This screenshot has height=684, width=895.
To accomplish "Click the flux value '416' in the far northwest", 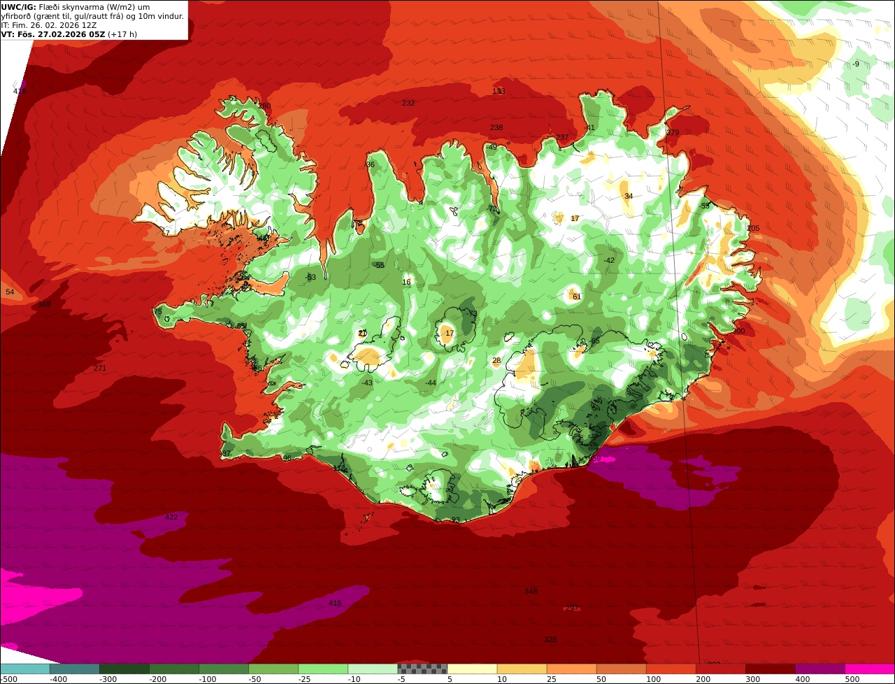I will tap(20, 92).
